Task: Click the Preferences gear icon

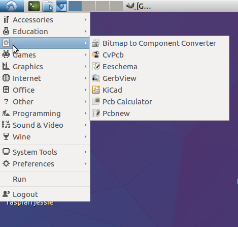Action: coord(6,163)
